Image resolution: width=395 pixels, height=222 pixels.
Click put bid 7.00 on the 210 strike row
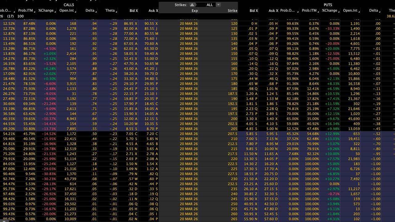(252, 139)
